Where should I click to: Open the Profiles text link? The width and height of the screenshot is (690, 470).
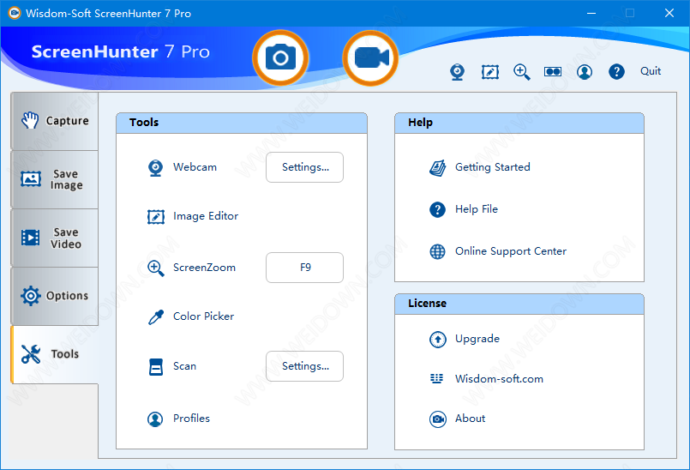click(x=191, y=418)
